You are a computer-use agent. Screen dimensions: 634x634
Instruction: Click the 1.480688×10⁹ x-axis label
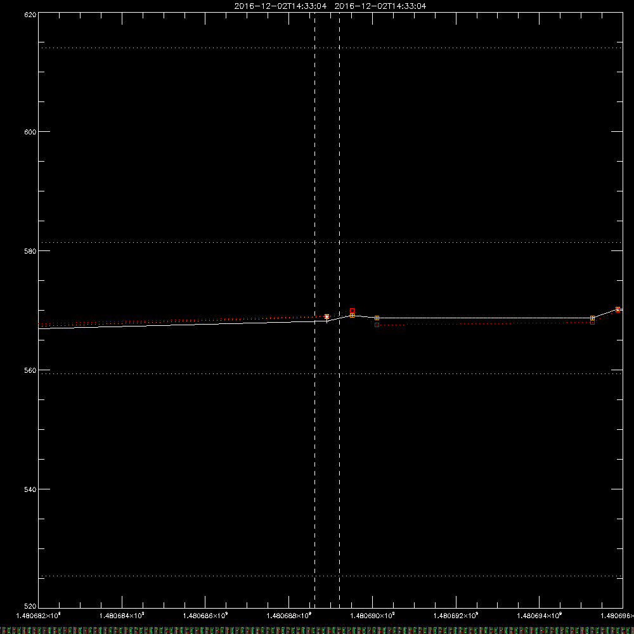click(x=289, y=616)
